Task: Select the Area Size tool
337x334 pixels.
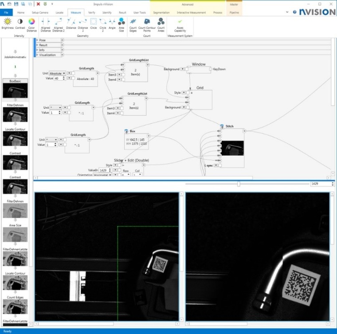Action: 121,22
